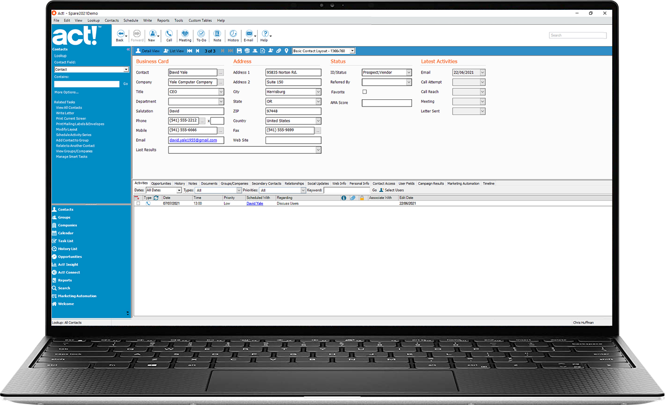Schedule a Meeting via toolbar icon
The width and height of the screenshot is (665, 405).
click(x=185, y=34)
